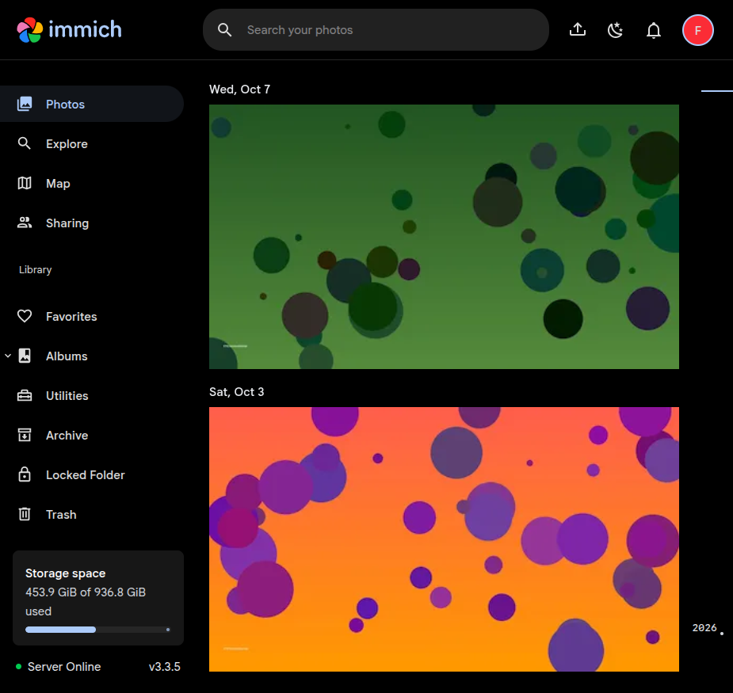Click the Archive box icon
733x693 pixels.
[x=25, y=435]
